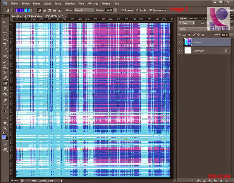Toggle Quick Mask mode
Viewport: 234px width, 183px height.
[x=5, y=144]
